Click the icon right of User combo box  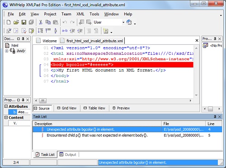(x=129, y=22)
